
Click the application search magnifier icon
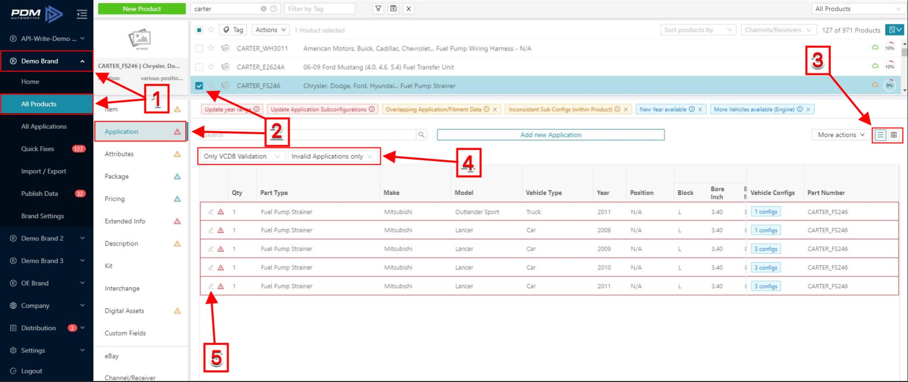coord(421,135)
